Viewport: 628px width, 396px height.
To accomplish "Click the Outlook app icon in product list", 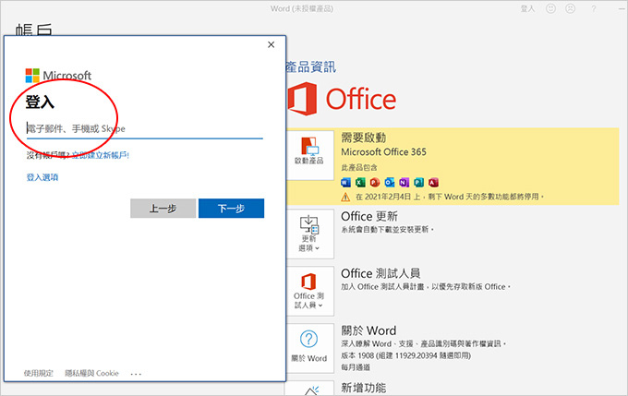I will coord(390,183).
